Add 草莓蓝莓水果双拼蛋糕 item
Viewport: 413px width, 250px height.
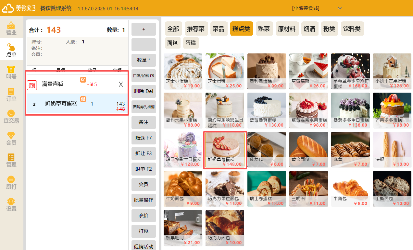click(350, 71)
